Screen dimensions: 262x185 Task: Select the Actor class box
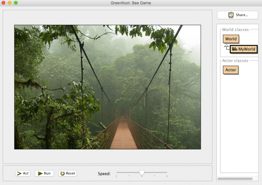coord(230,70)
